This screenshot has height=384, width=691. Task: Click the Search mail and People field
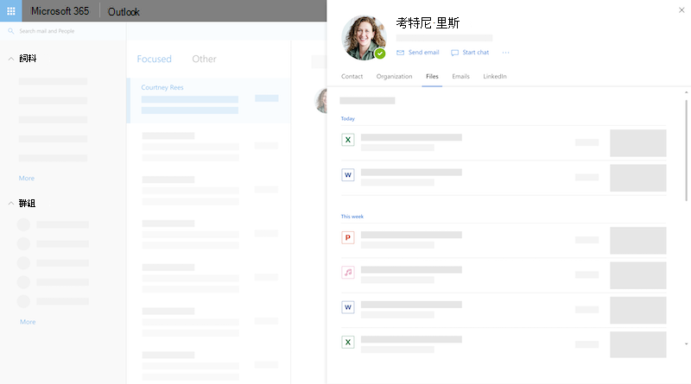tap(63, 31)
